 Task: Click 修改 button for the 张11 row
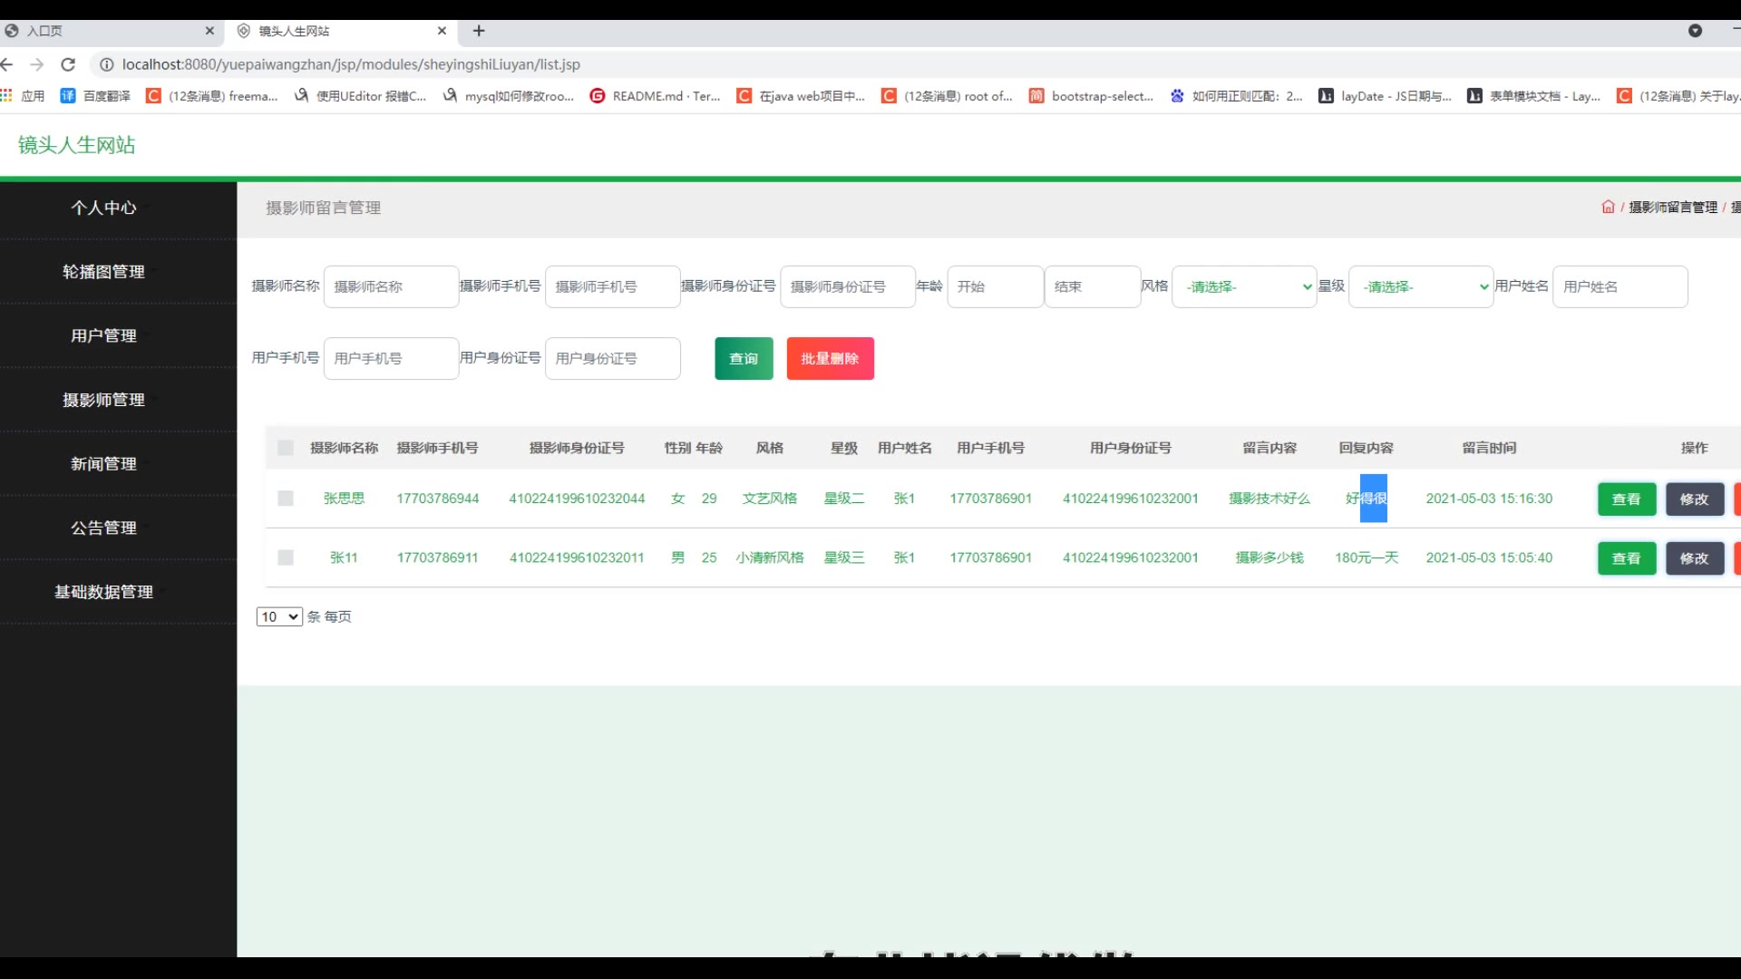tap(1694, 558)
